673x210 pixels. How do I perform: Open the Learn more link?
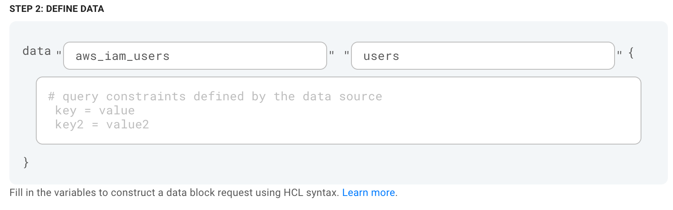click(x=368, y=193)
